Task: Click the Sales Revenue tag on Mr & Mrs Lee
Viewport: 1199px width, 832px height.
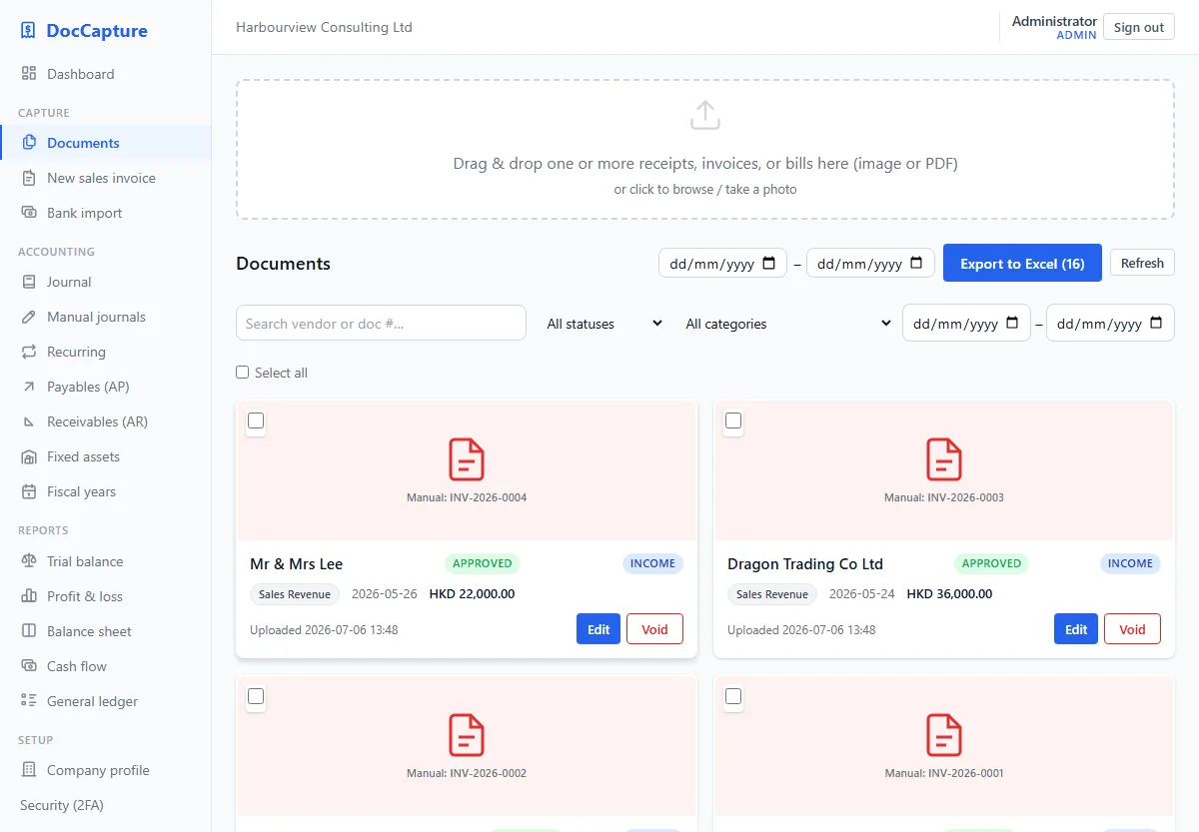Action: pyautogui.click(x=295, y=594)
